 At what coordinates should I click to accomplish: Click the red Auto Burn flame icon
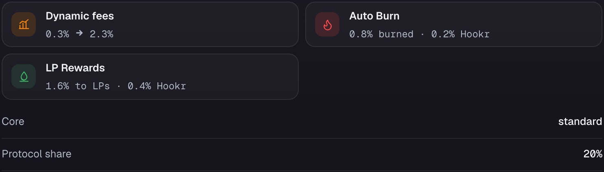[x=327, y=24]
